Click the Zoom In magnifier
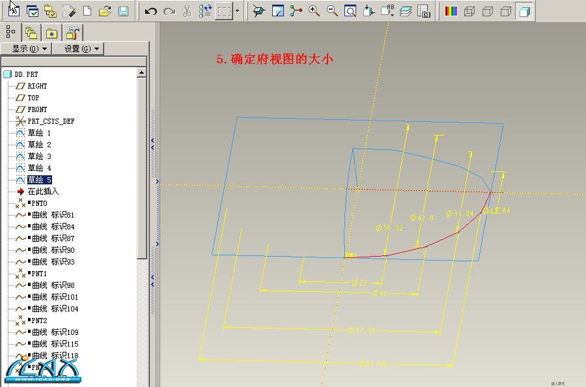586x387 pixels. click(x=314, y=11)
